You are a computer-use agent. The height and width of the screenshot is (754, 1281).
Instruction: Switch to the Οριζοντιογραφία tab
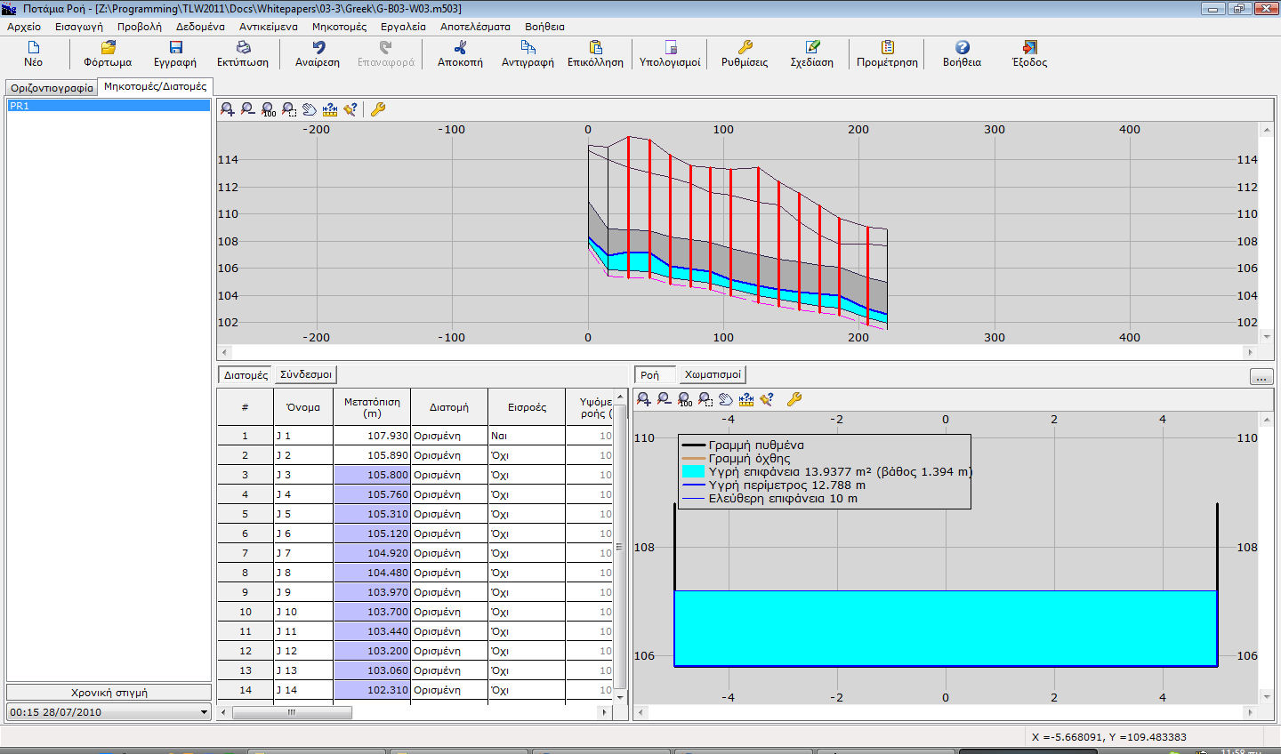(x=52, y=88)
